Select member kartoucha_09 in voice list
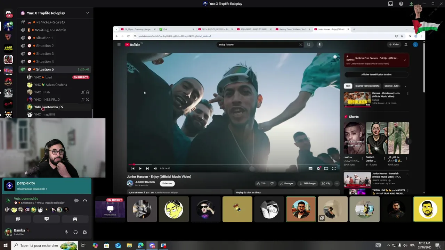This screenshot has height=250, width=445. [x=58, y=107]
